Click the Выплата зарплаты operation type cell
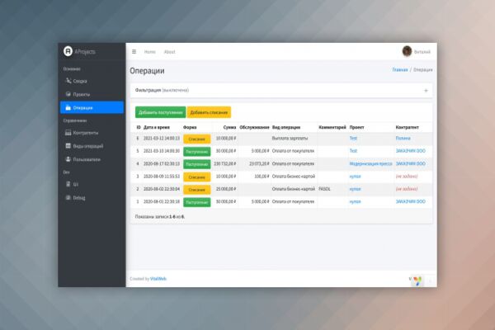 (290, 139)
